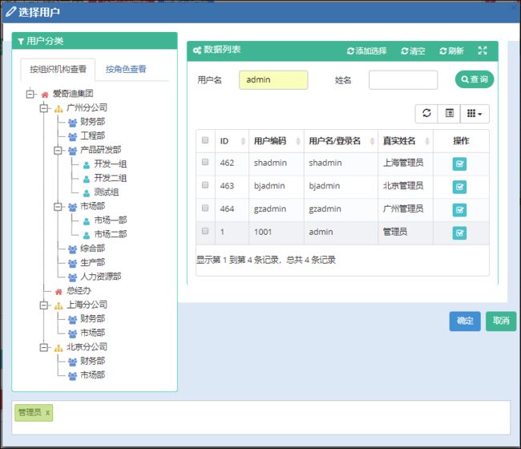Screen dimensions: 521x449
Task: Click the 北京分公司 organization icon
Action: tap(59, 348)
